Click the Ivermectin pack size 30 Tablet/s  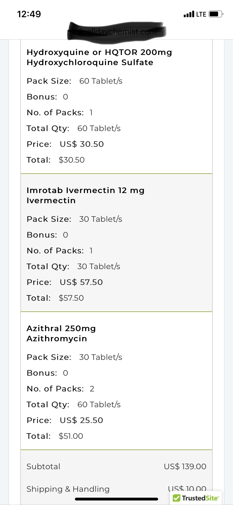(100, 219)
